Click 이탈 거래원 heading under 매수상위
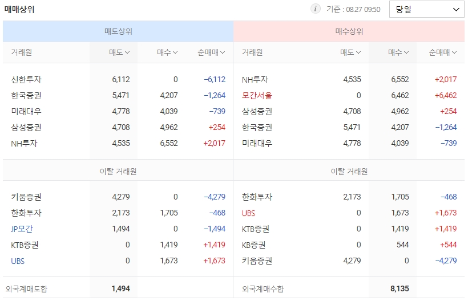The width and height of the screenshot is (468, 301). point(349,172)
